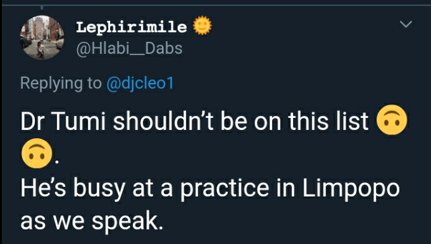Click the word "shouldn't" in the tweet
Viewport: 431px width, 244px height.
coord(163,121)
